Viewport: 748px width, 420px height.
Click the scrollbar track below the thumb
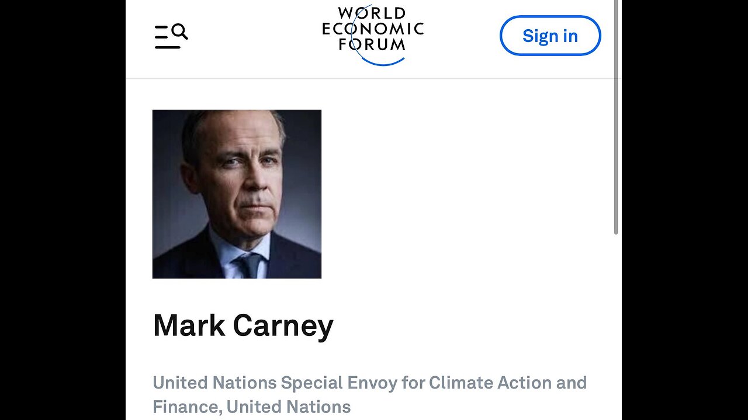[x=616, y=327]
